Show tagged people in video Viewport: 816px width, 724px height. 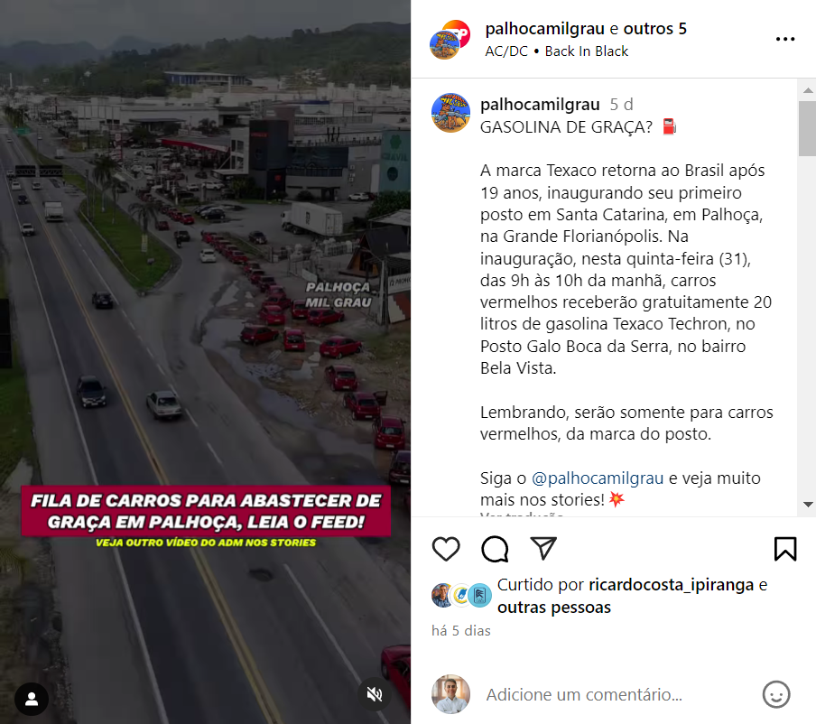coord(32,699)
